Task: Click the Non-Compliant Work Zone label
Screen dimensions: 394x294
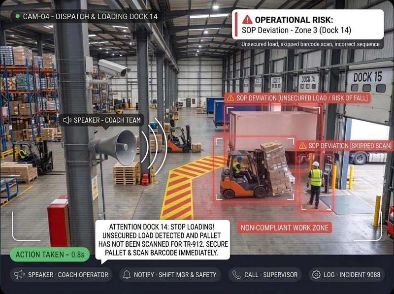Action: (x=285, y=228)
